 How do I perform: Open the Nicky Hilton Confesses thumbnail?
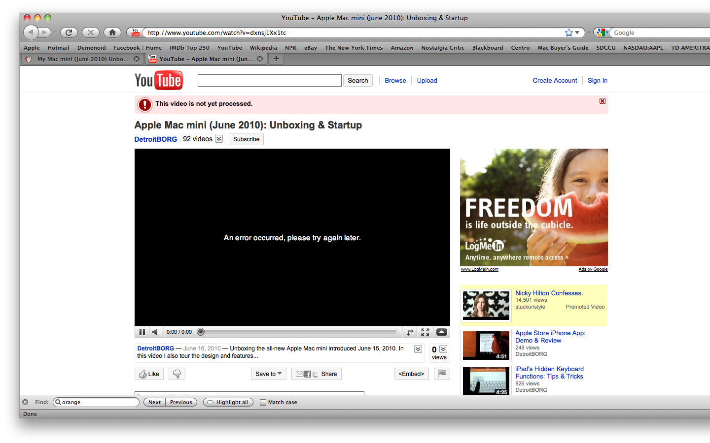click(x=486, y=305)
